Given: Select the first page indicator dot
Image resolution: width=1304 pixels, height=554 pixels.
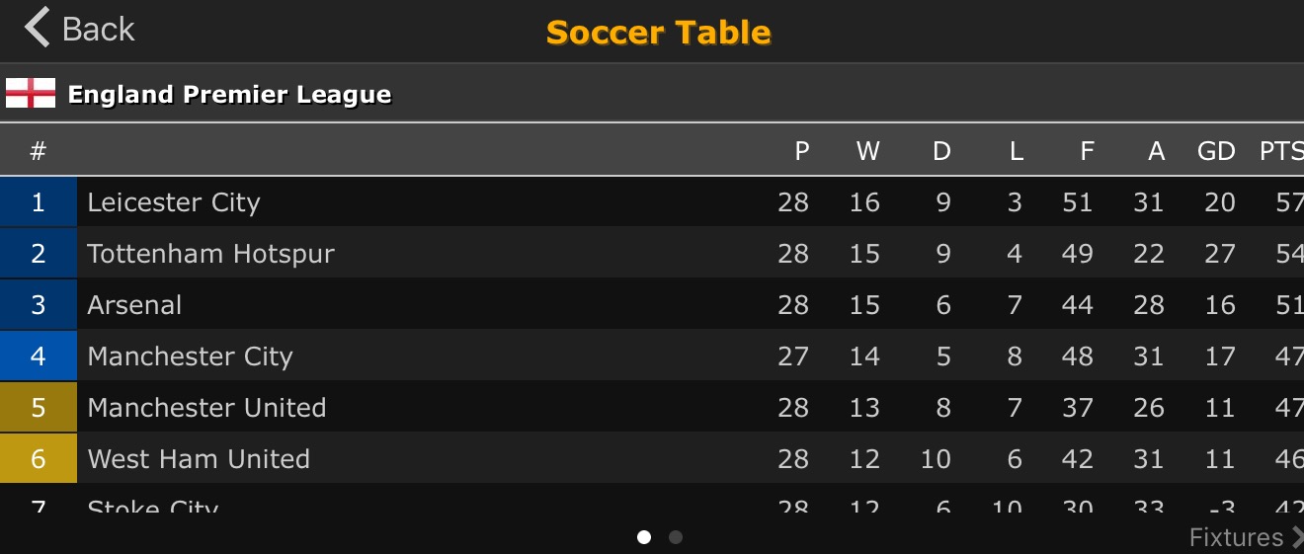Looking at the screenshot, I should [x=644, y=537].
